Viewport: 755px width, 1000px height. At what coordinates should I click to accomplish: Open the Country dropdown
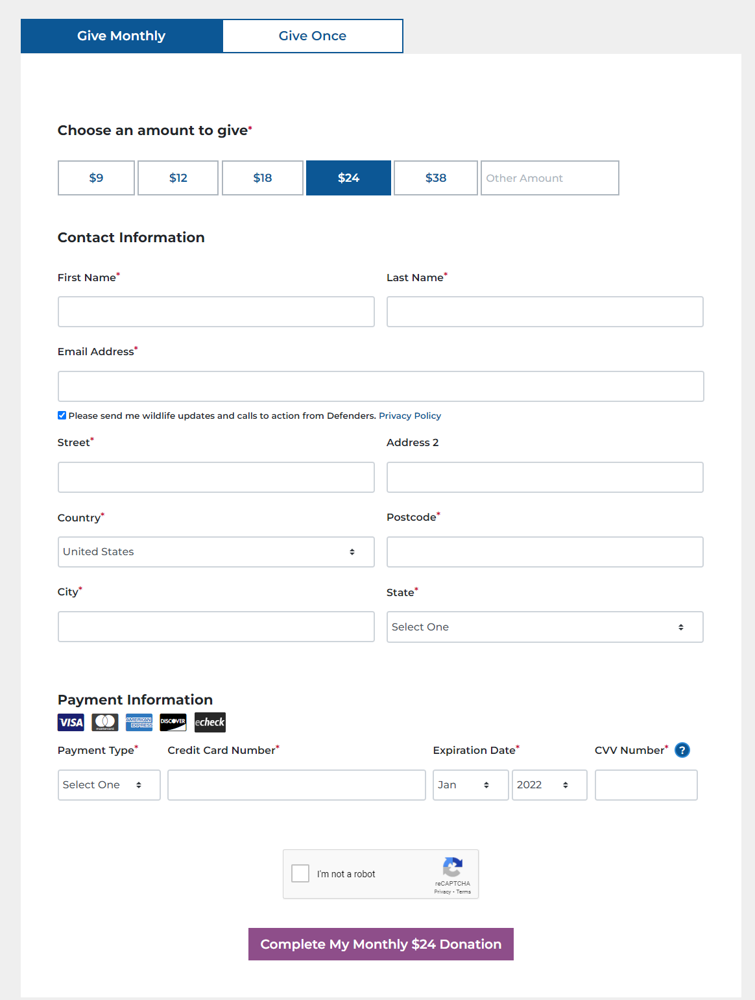click(x=216, y=552)
